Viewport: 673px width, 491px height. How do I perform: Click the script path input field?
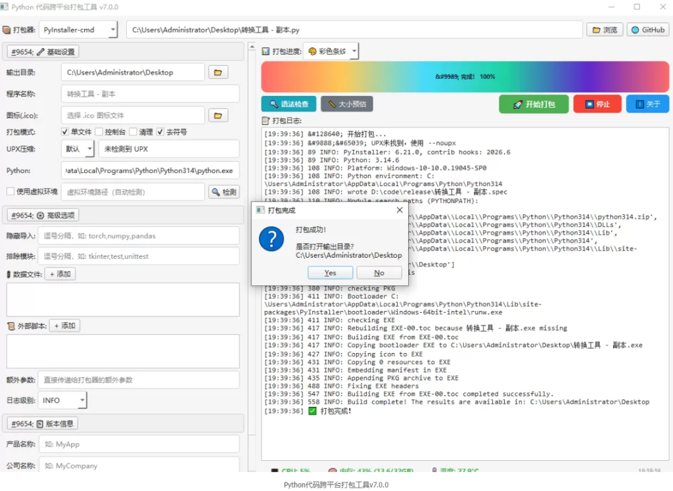click(354, 30)
